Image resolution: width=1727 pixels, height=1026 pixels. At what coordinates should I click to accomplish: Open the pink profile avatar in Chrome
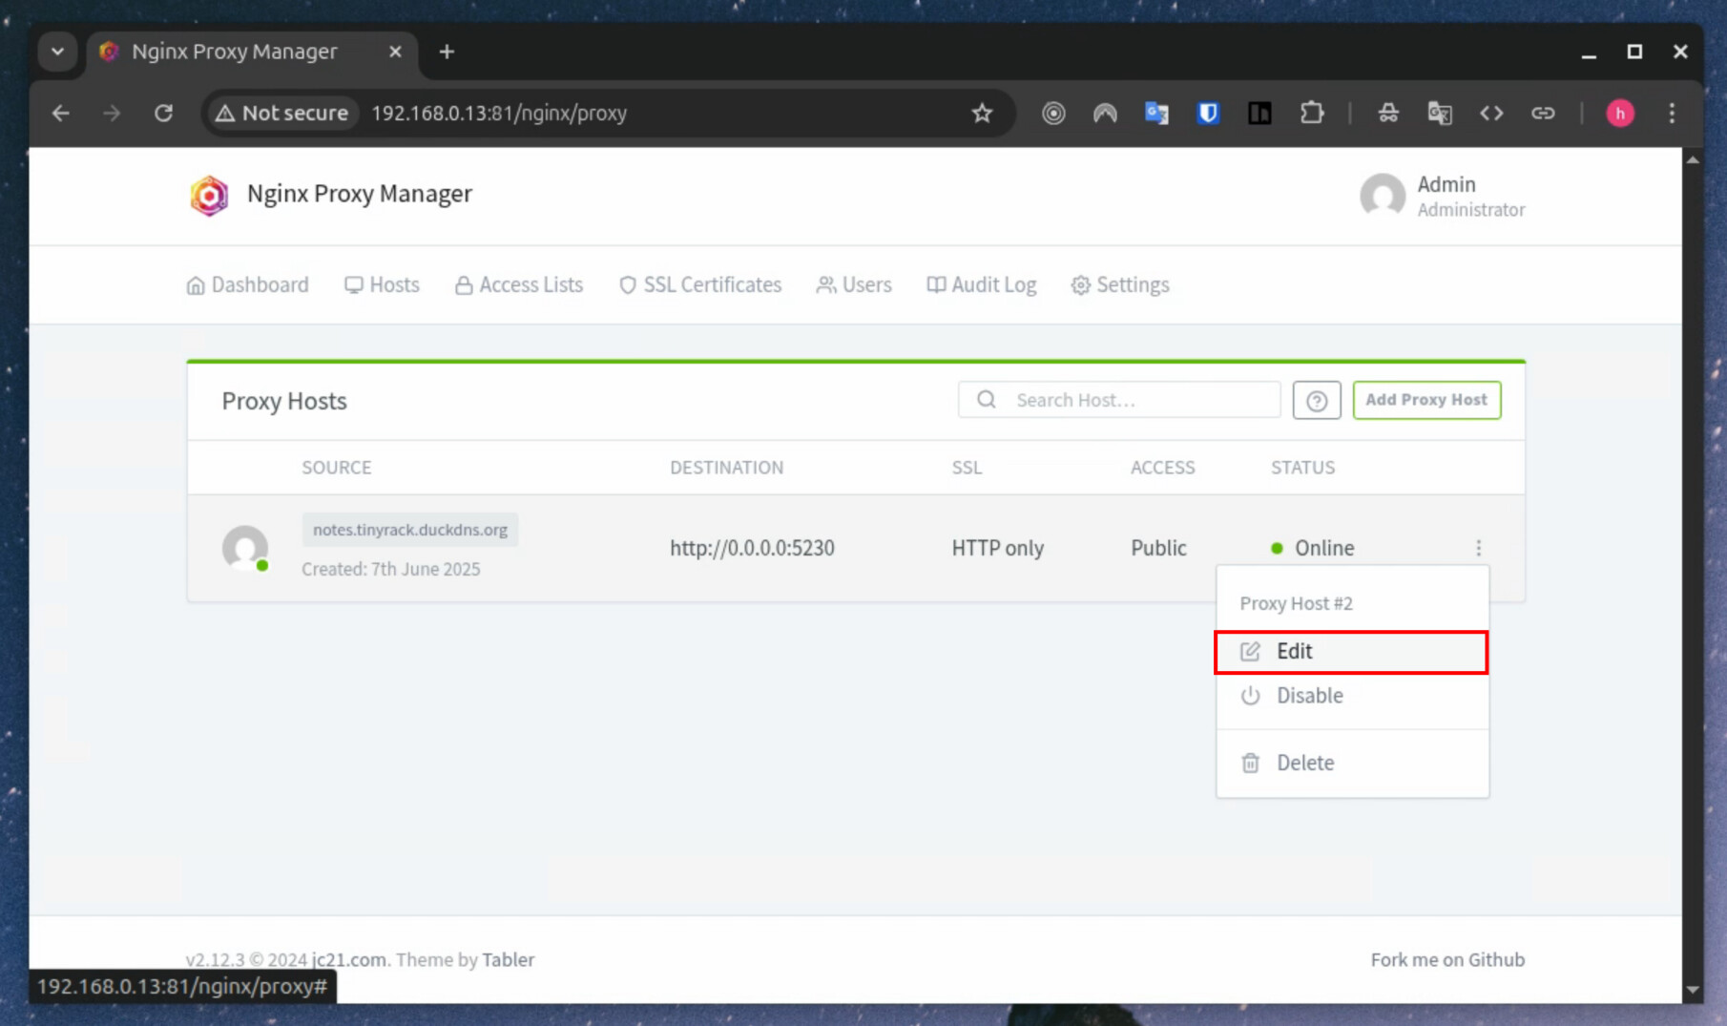tap(1620, 114)
